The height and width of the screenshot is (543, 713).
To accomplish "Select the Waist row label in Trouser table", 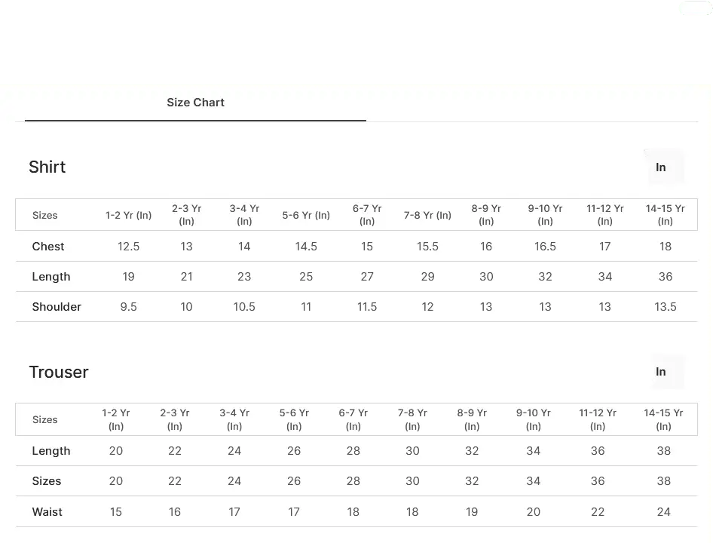I will (47, 511).
